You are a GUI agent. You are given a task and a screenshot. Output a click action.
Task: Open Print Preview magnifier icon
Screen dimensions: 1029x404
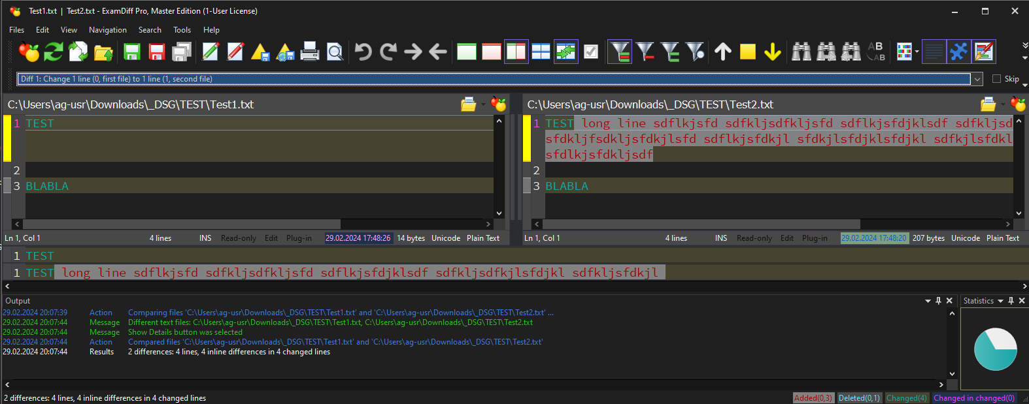(335, 52)
